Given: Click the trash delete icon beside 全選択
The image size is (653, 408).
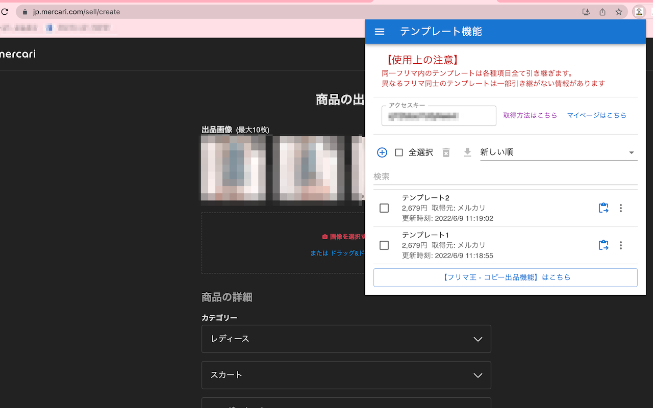Looking at the screenshot, I should coord(446,152).
